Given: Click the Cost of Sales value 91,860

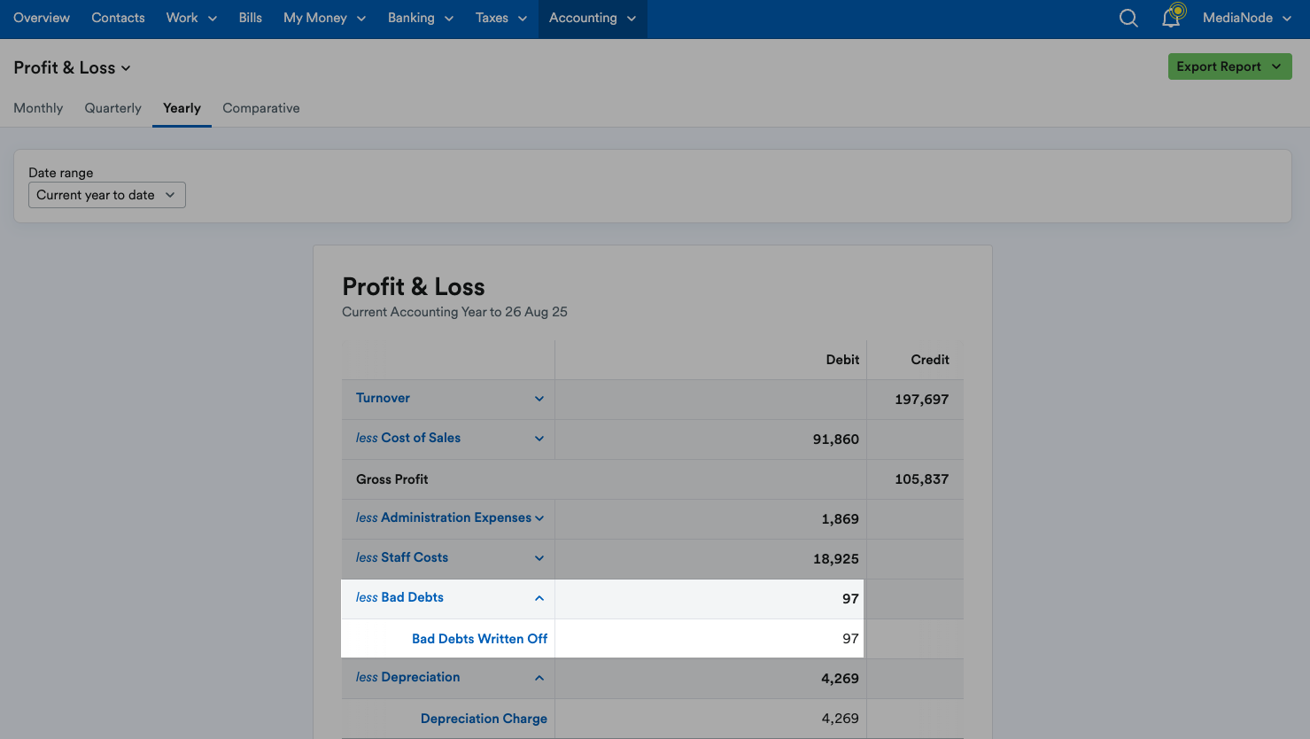Looking at the screenshot, I should point(836,440).
